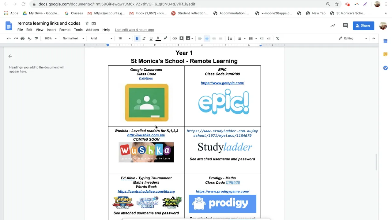Open the highlight color picker
The width and height of the screenshot is (392, 220).
(x=165, y=38)
